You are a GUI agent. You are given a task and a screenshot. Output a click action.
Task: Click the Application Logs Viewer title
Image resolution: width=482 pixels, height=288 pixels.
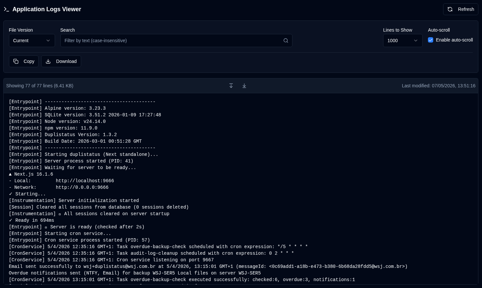47,9
